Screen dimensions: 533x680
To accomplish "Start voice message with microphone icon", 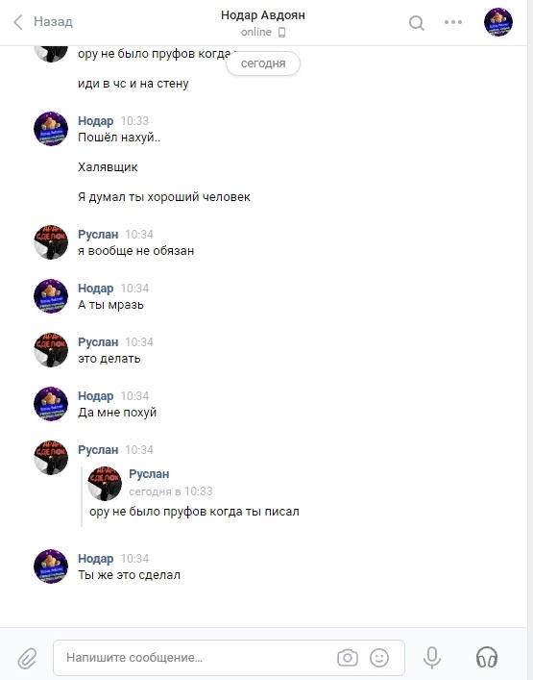I will pos(432,658).
